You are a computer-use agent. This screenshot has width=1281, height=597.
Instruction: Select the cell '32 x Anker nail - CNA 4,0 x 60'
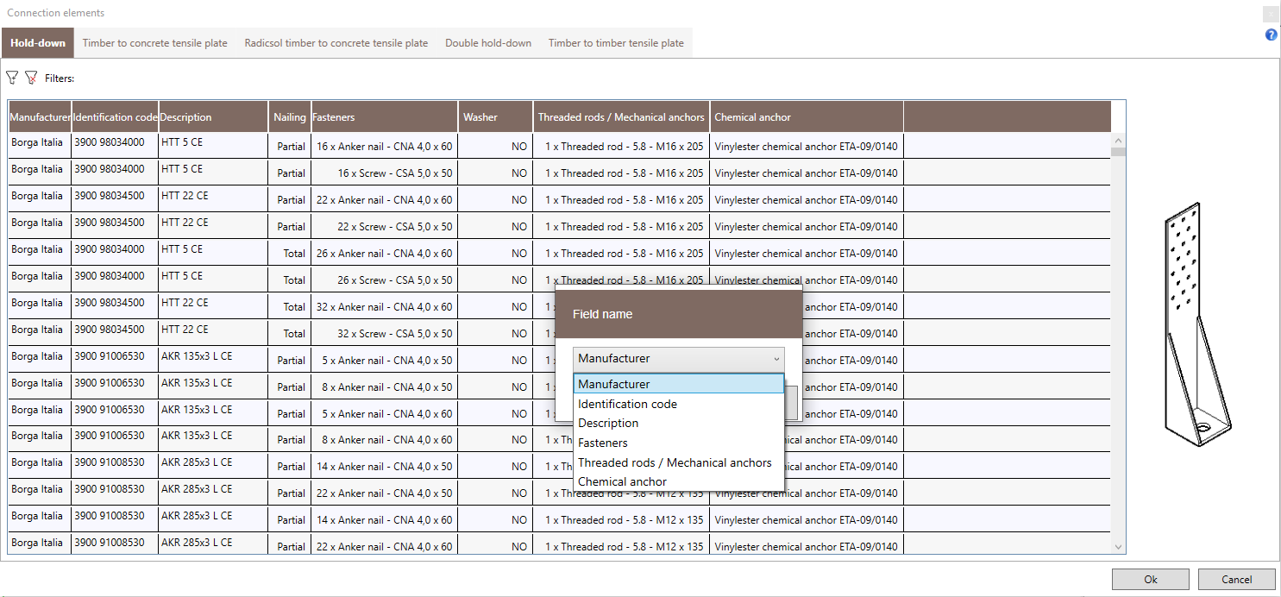385,306
